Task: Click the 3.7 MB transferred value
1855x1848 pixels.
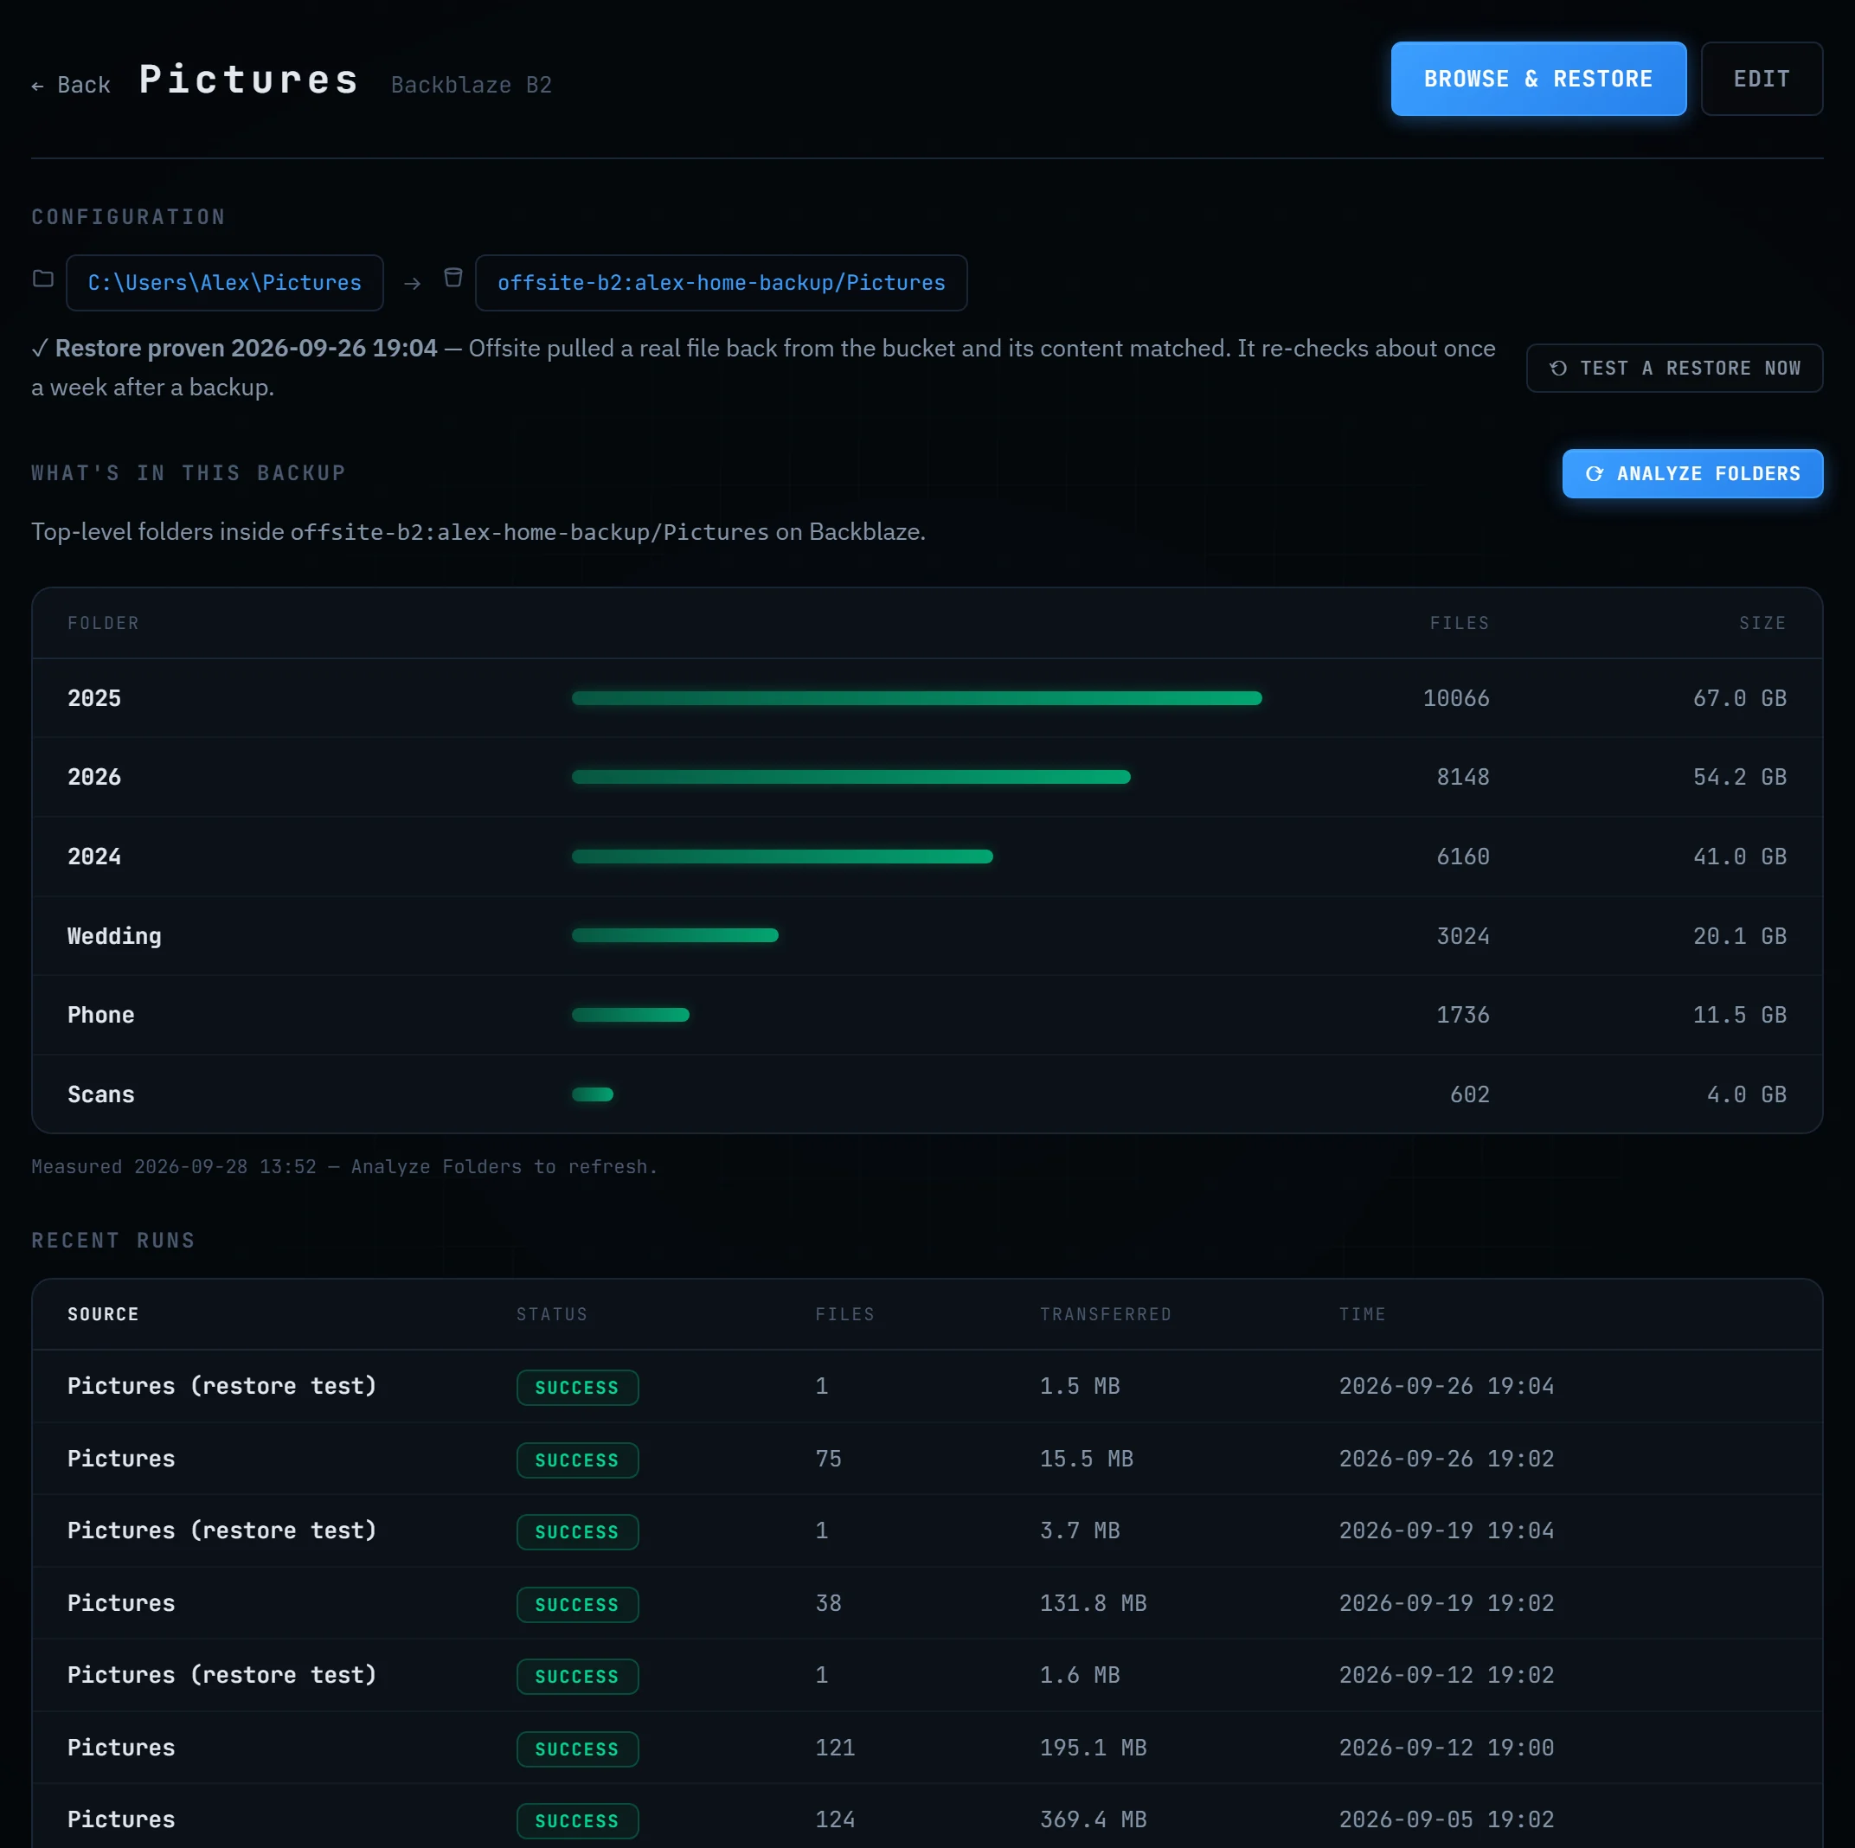Action: point(1079,1530)
